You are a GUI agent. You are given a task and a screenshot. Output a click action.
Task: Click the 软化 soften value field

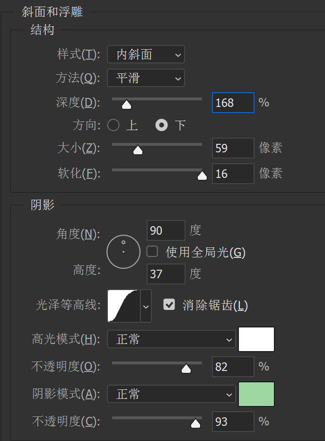233,174
